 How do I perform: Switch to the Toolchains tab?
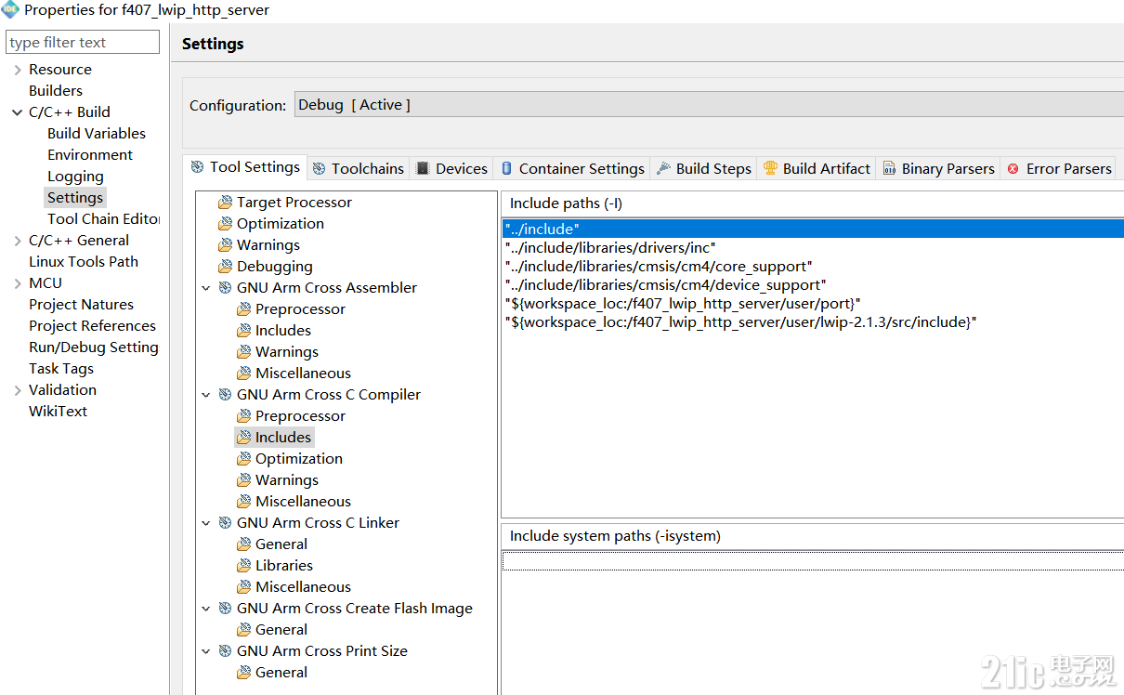(359, 169)
